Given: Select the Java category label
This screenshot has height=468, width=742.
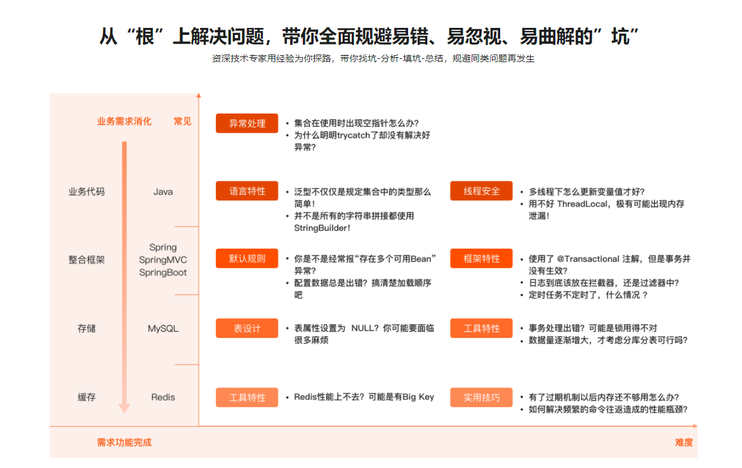Looking at the screenshot, I should [x=162, y=192].
